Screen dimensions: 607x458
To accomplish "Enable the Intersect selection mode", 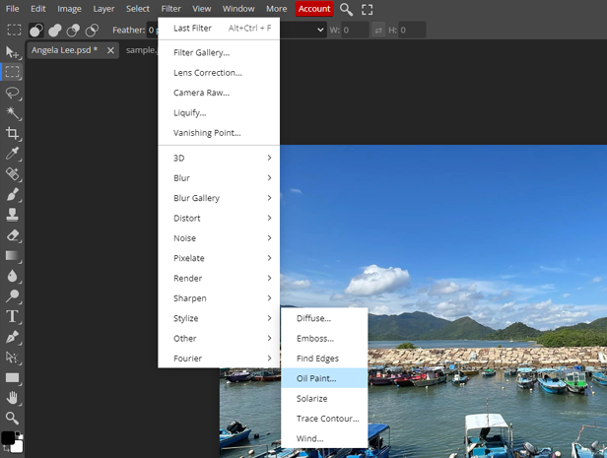I will [92, 31].
